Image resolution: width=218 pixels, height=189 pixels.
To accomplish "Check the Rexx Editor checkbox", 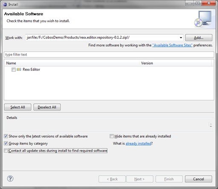I will click(x=14, y=70).
